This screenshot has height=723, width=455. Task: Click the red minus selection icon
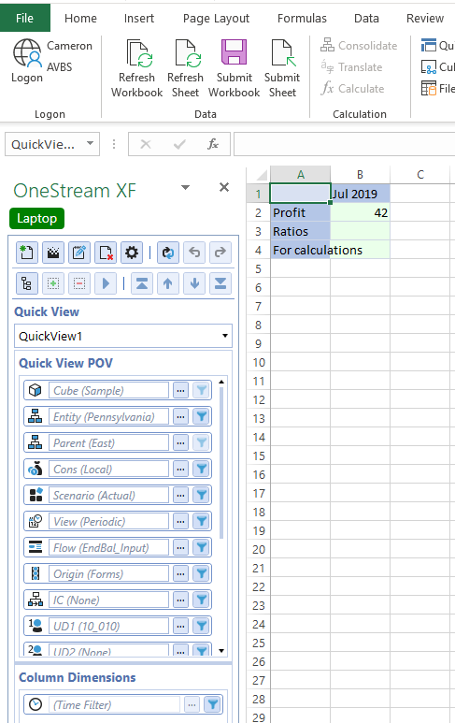[x=79, y=283]
